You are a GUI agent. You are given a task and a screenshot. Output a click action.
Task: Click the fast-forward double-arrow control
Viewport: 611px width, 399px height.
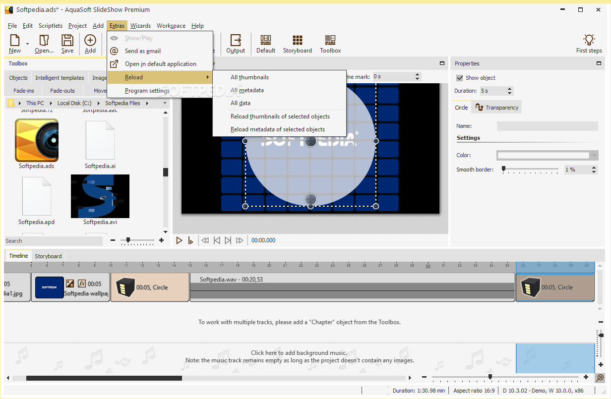pos(240,240)
